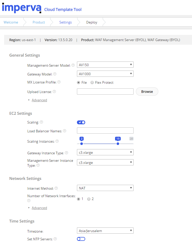Screen dimensions: 192x245
Task: Click maximum scaling handle labeled 15
Action: coord(118,144)
